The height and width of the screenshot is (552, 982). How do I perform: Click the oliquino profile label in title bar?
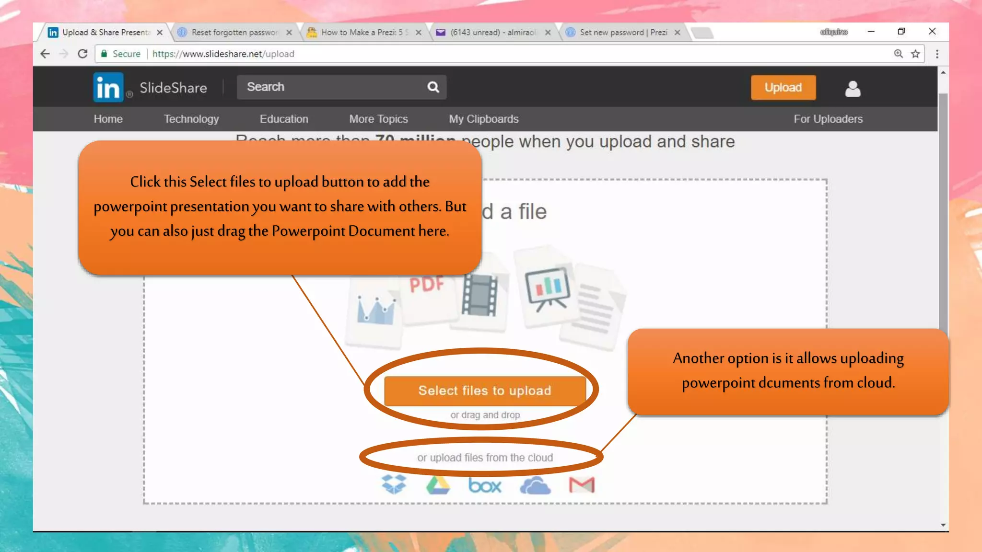(x=833, y=32)
